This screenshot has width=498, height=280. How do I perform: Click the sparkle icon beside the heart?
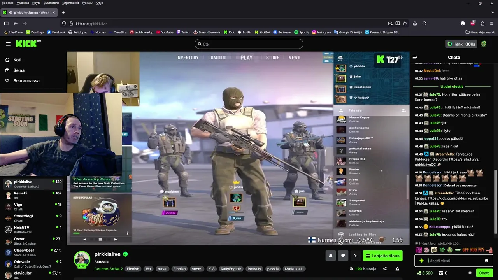tap(356, 256)
